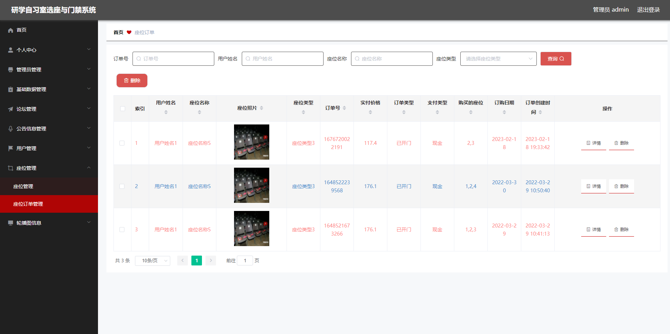Viewport: 670px width, 334px height.
Task: Open the 公告信息管理 menu label
Action: click(x=31, y=129)
